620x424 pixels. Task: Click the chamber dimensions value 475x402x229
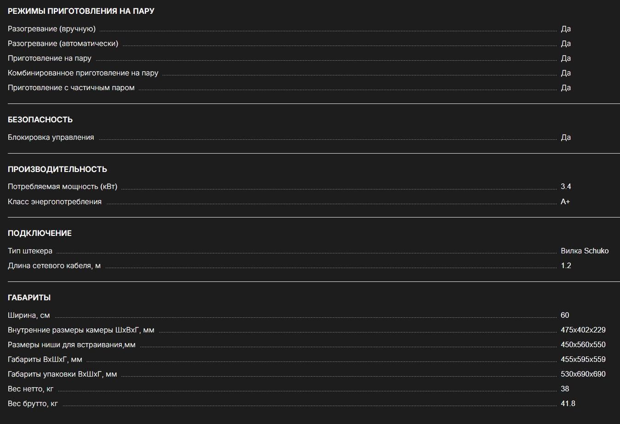point(583,330)
